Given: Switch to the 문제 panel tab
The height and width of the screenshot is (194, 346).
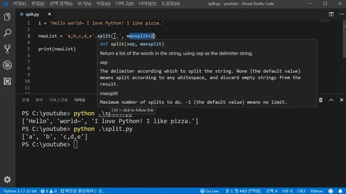Looking at the screenshot, I should pos(25,100).
